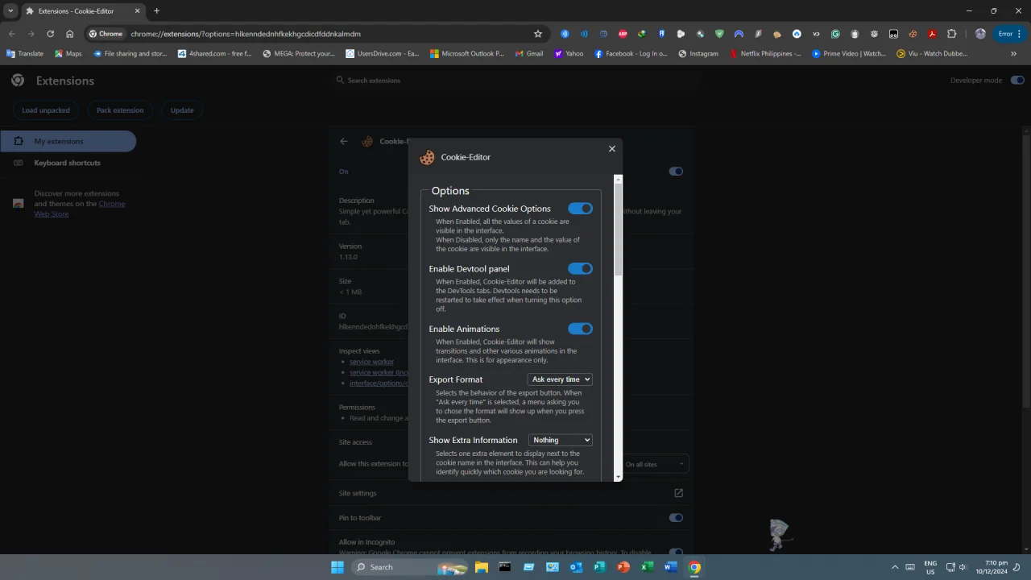Image resolution: width=1031 pixels, height=580 pixels.
Task: Open Keyboard shortcuts in the sidebar
Action: [68, 163]
